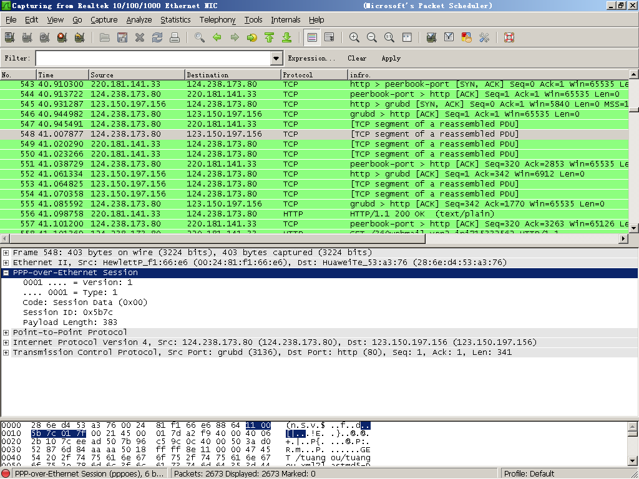Screen dimensions: 639x479
Task: Open capture options toolbar icon
Action: click(x=27, y=37)
